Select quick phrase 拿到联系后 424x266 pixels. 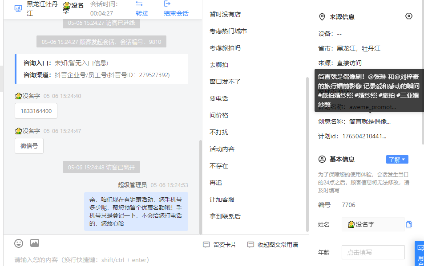click(x=225, y=216)
